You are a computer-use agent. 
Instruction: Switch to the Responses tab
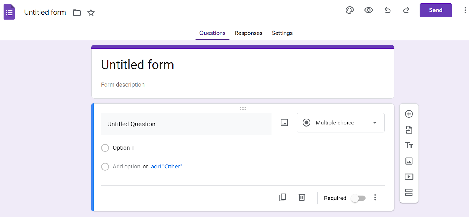click(x=248, y=33)
